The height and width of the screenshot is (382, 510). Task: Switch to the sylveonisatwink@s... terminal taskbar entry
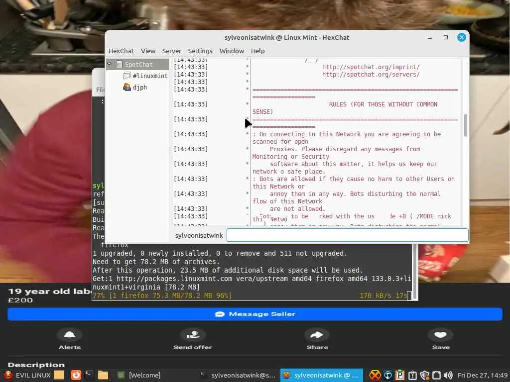(x=238, y=375)
